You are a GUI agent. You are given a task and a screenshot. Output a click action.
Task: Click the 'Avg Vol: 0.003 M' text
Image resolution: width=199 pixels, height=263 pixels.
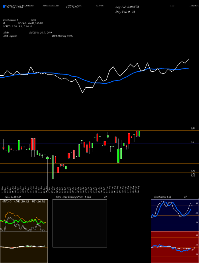click(127, 7)
